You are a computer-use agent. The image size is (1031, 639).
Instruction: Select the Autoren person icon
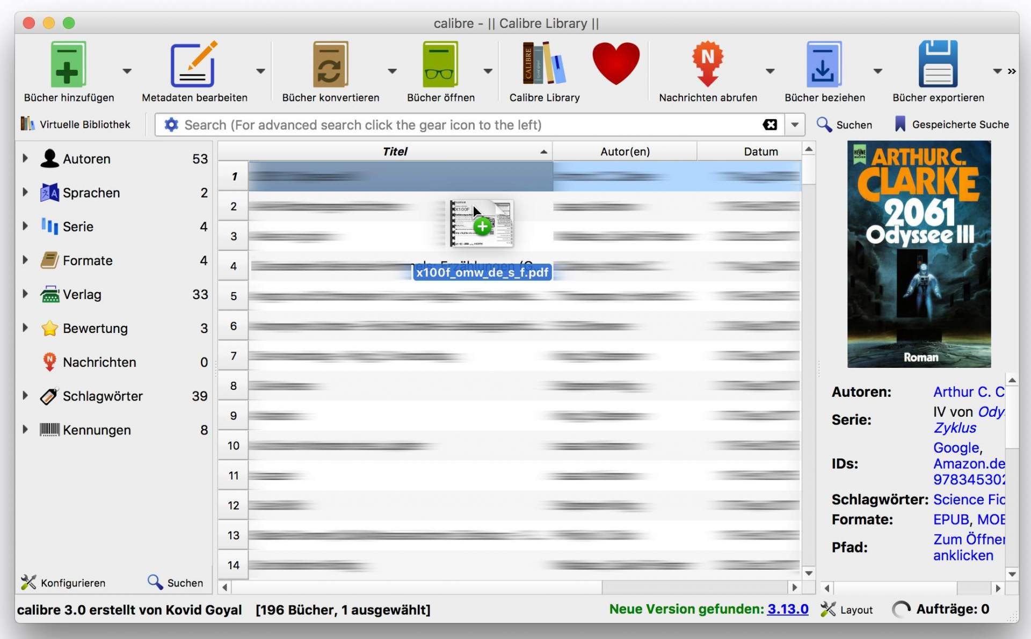pos(49,158)
